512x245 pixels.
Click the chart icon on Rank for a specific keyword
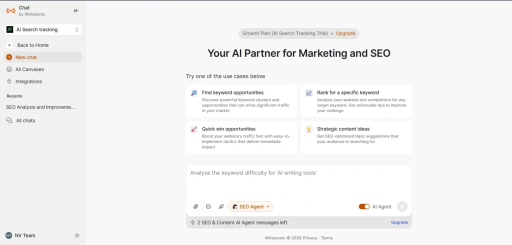[309, 93]
